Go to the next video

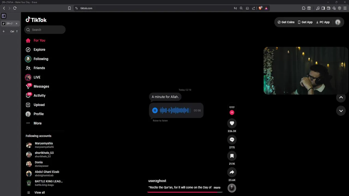point(341,111)
